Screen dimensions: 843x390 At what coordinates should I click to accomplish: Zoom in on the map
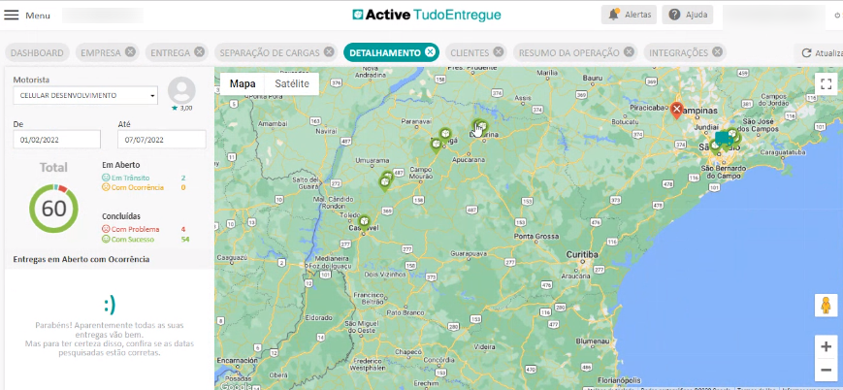point(826,346)
